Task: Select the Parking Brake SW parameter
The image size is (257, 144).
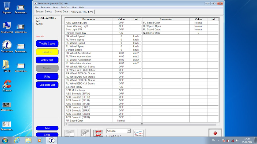Action: click(x=76, y=33)
